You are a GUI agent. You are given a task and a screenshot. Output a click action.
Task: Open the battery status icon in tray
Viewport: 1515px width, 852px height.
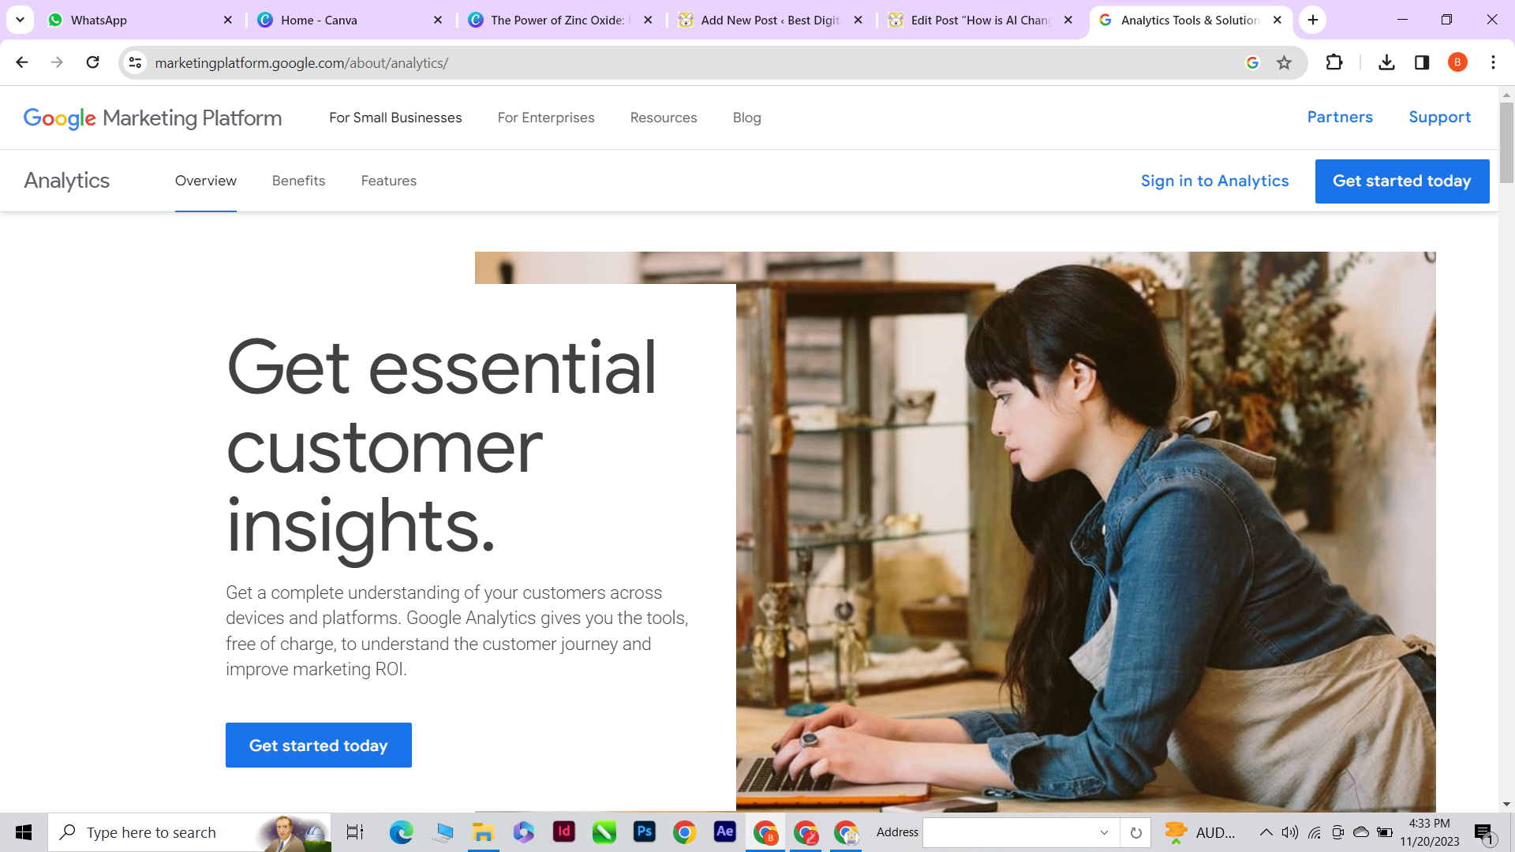pos(1385,832)
